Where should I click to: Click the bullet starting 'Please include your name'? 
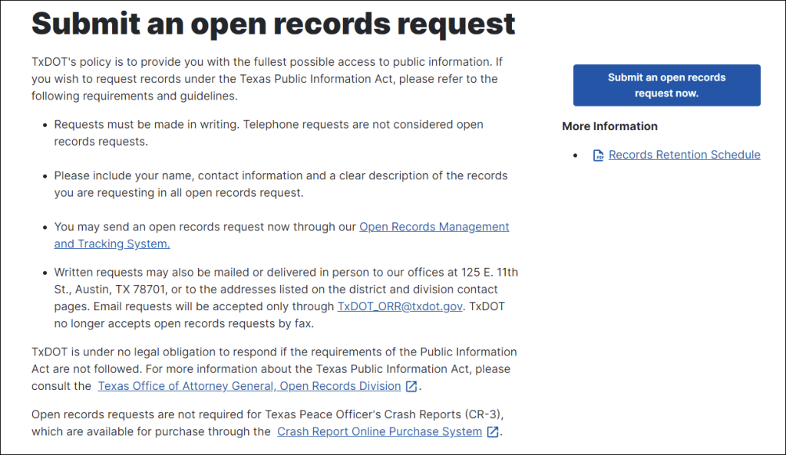(281, 184)
